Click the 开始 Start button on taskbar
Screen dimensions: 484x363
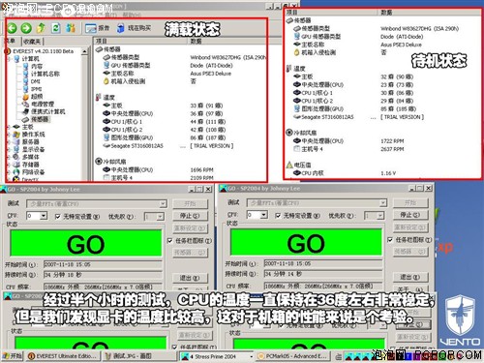[x=13, y=356]
